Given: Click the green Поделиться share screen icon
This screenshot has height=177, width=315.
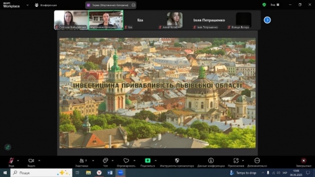Looking at the screenshot, I should [148, 161].
